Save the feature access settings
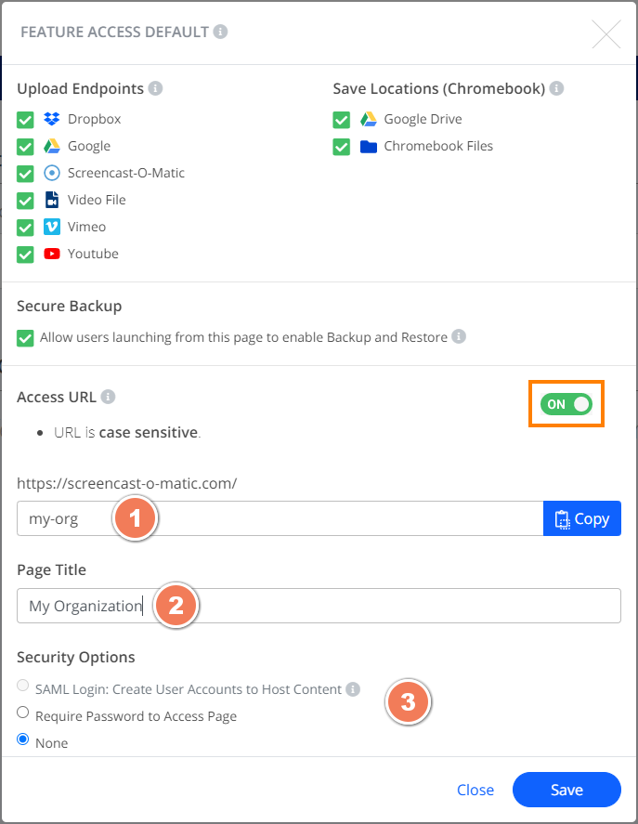 566,790
